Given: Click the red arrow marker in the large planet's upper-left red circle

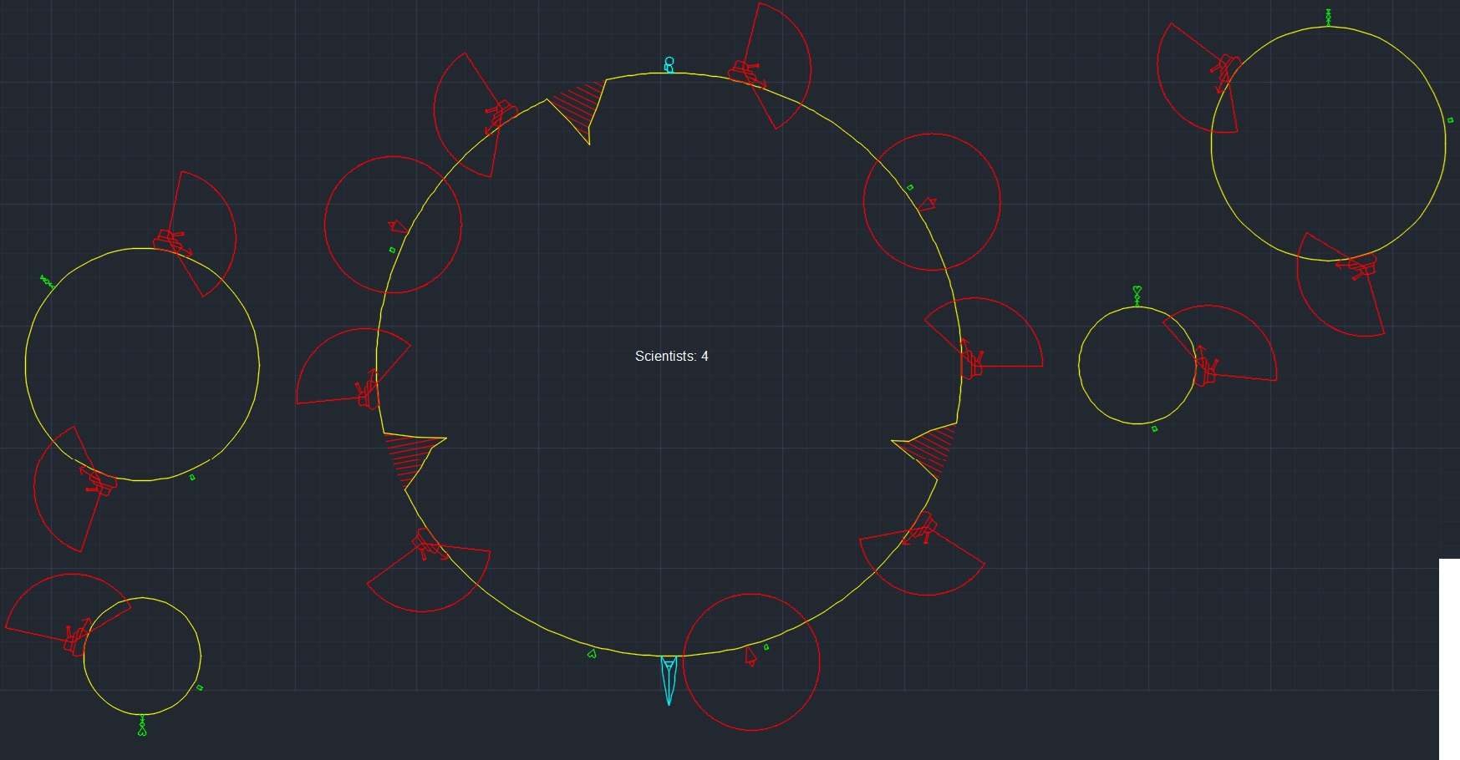Looking at the screenshot, I should (x=397, y=226).
